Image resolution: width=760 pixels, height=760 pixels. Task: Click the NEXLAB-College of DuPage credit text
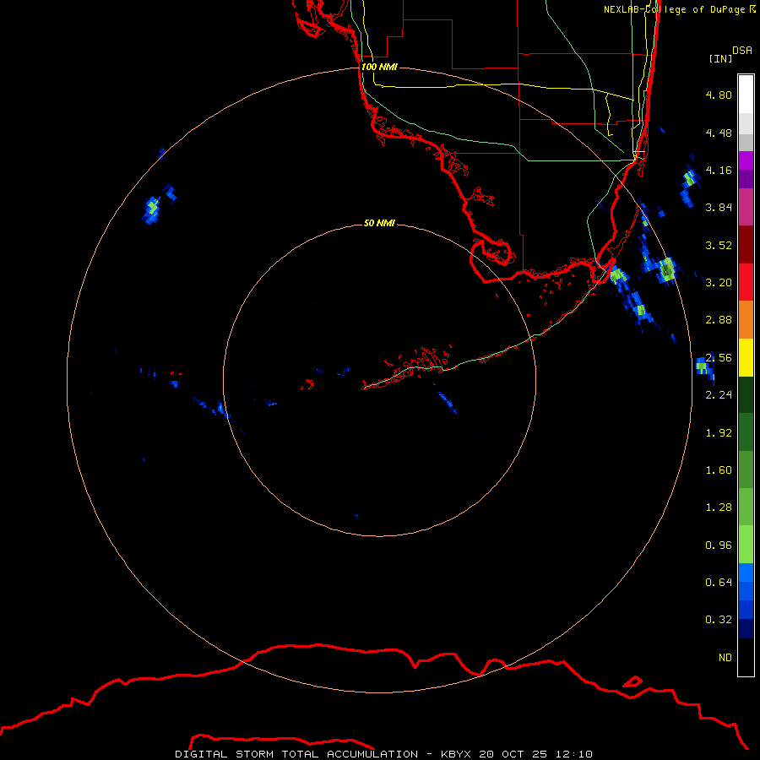[679, 9]
